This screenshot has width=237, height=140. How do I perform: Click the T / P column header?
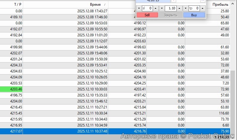tap(17, 5)
